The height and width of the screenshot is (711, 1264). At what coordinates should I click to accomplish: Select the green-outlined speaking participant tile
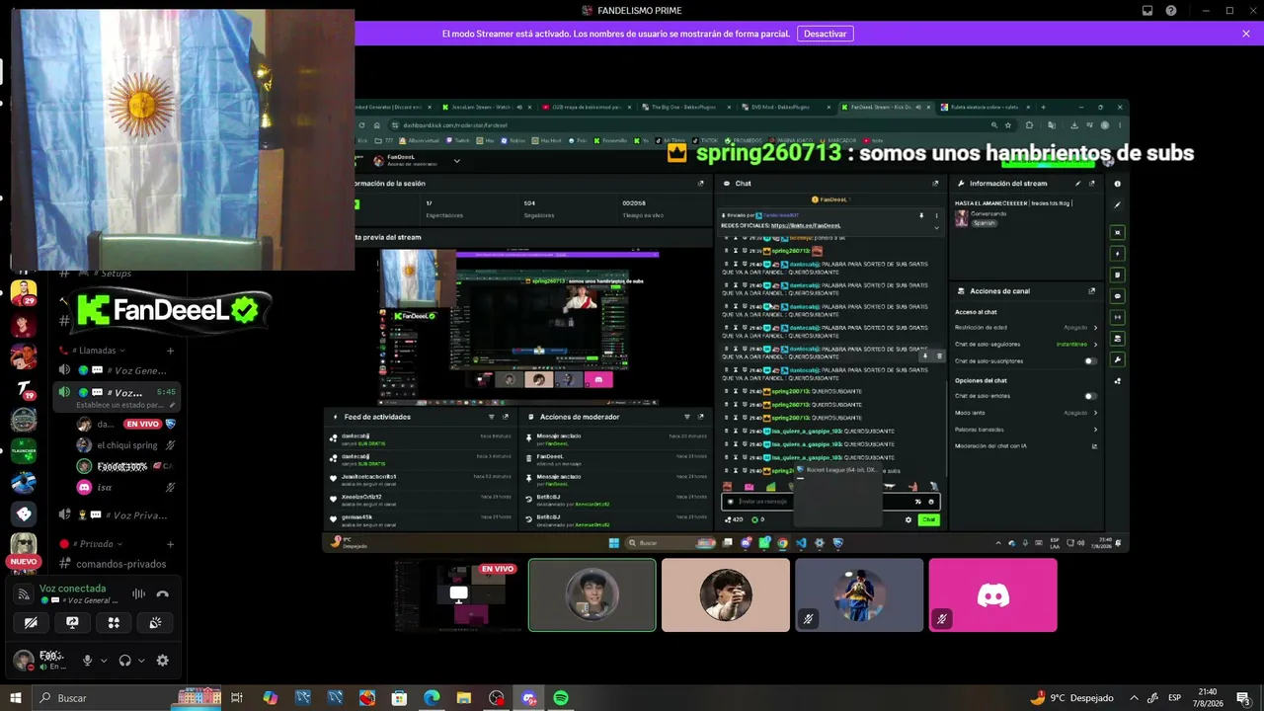click(592, 594)
